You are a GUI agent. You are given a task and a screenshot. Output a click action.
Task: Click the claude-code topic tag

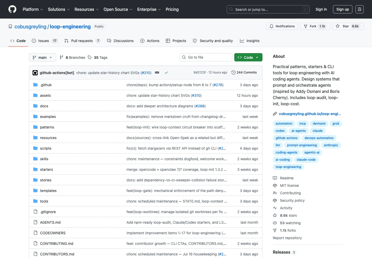pos(306,160)
